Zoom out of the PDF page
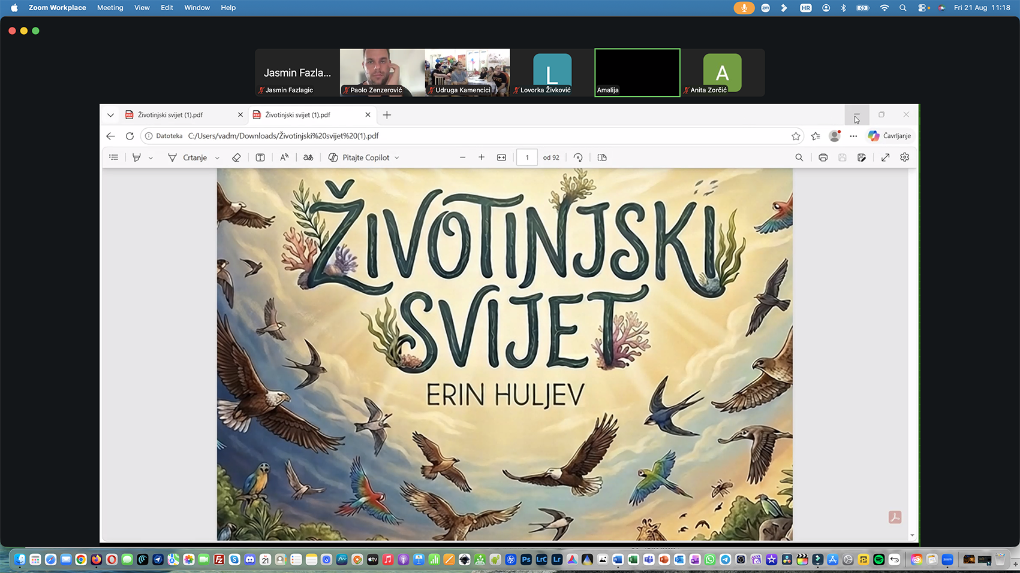The height and width of the screenshot is (573, 1020). [462, 157]
